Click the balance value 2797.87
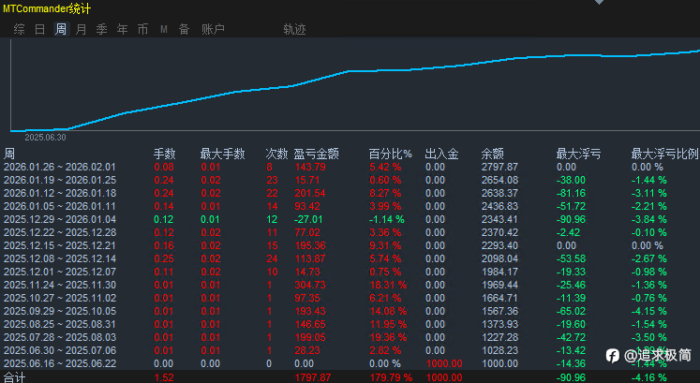Viewport: 700px width, 383px height. [x=499, y=167]
